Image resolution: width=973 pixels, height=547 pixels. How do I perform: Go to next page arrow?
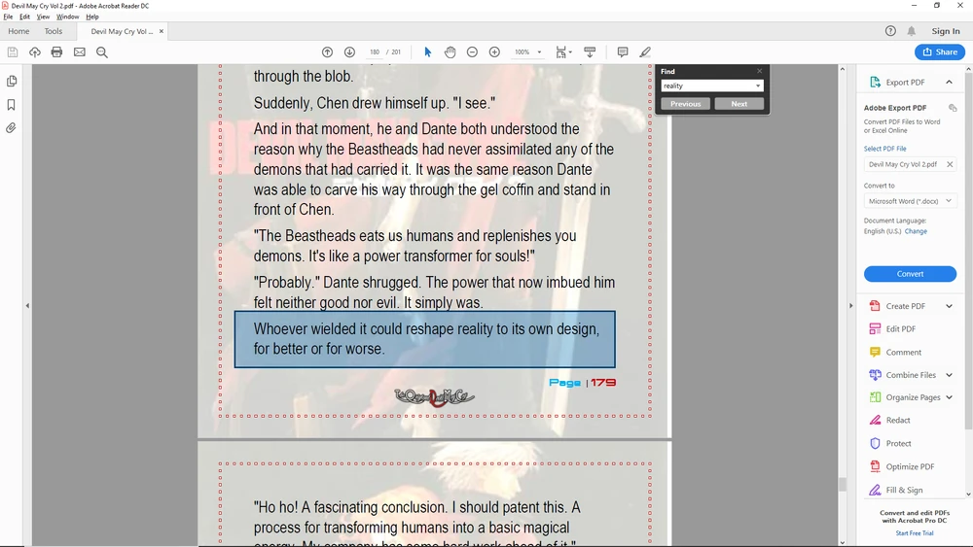click(349, 52)
